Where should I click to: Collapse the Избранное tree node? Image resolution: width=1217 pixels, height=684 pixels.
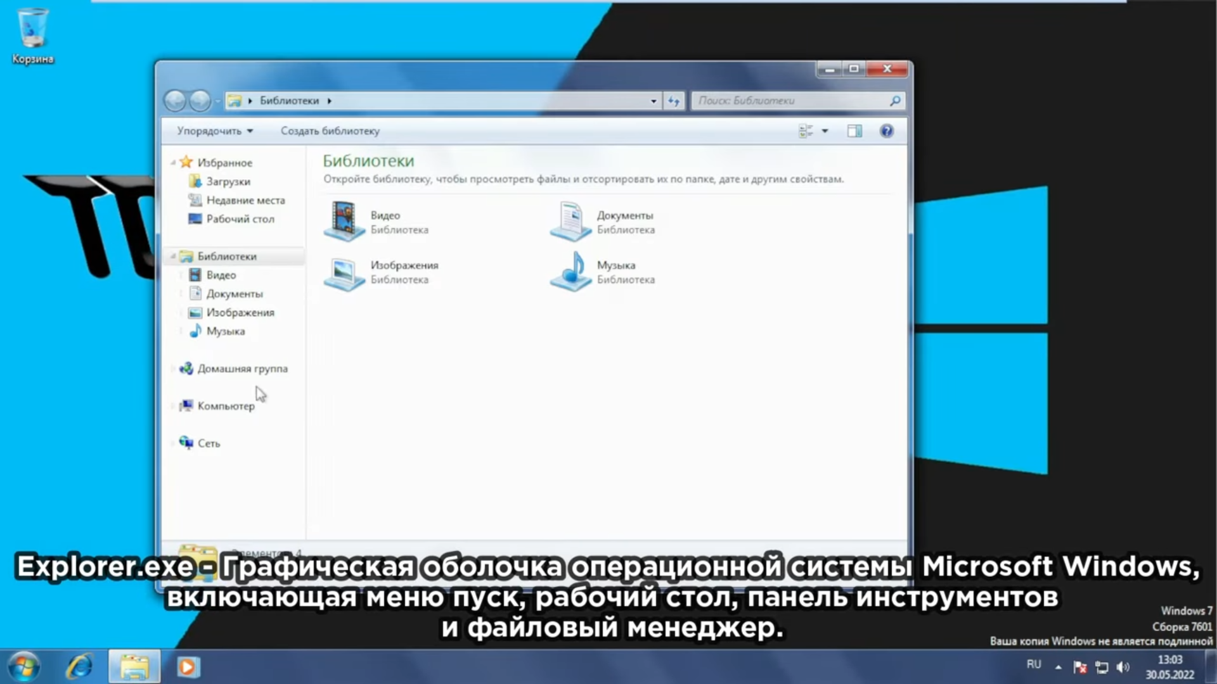(x=173, y=163)
